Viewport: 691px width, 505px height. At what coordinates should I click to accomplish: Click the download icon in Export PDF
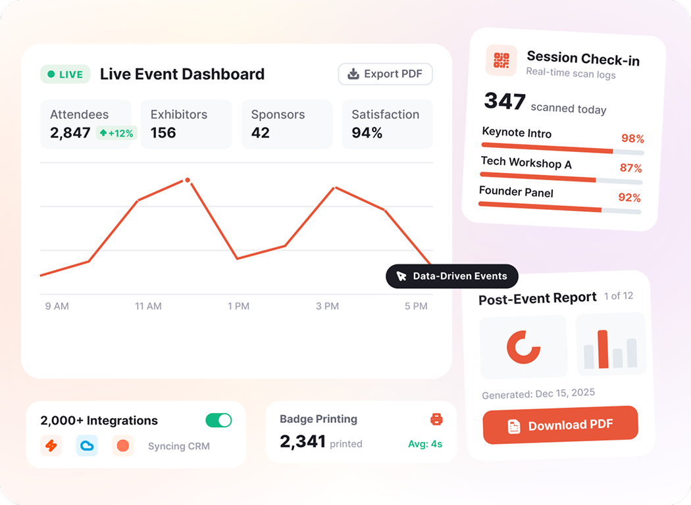[353, 74]
